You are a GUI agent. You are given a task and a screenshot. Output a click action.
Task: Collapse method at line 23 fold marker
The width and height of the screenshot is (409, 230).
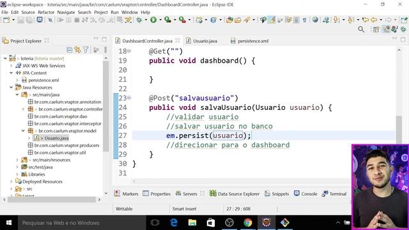(129, 98)
